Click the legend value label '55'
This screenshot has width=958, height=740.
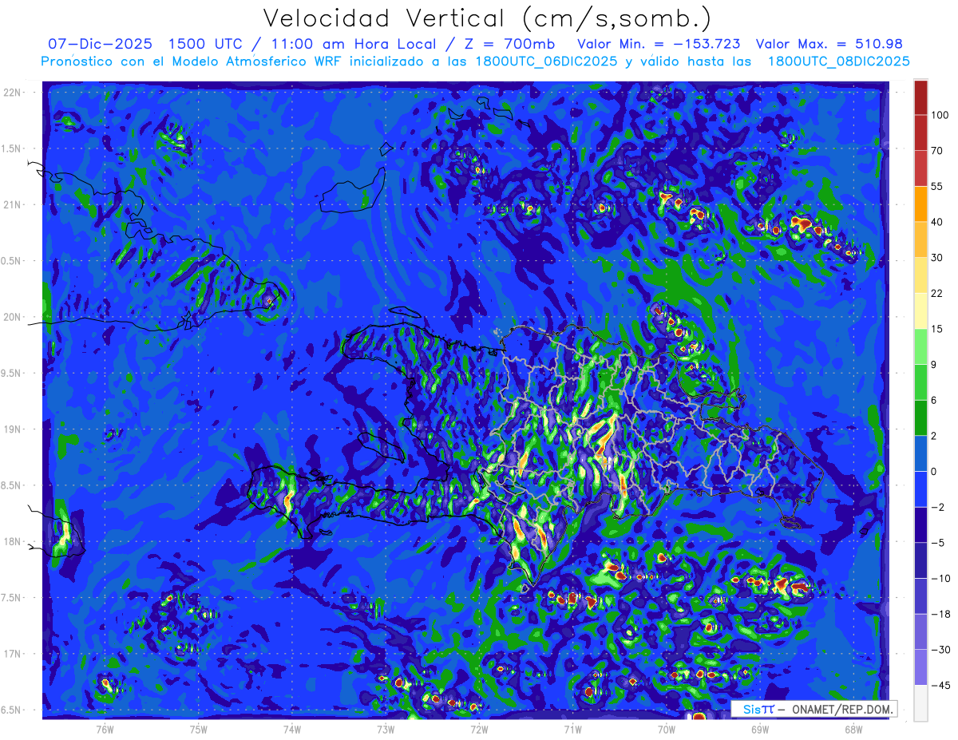click(937, 186)
